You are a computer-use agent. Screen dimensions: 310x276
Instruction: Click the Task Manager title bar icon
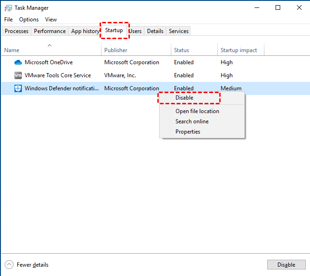coord(8,8)
